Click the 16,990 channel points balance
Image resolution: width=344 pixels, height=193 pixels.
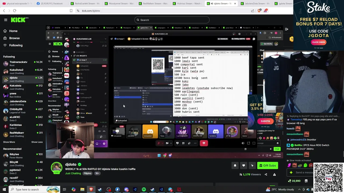coord(294,181)
